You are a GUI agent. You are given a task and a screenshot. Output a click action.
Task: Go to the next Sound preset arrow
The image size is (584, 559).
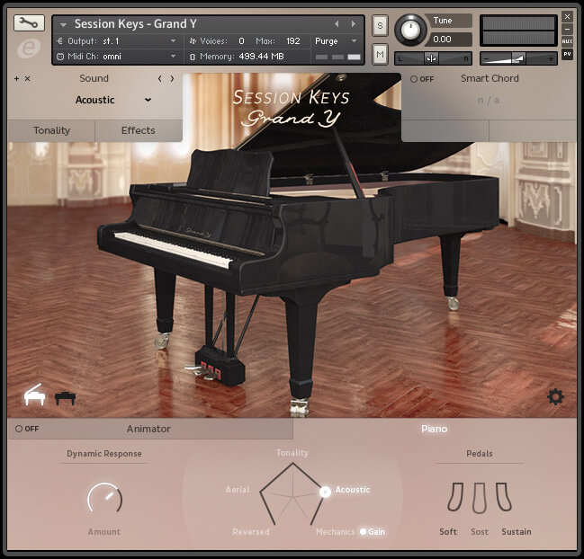[x=172, y=78]
